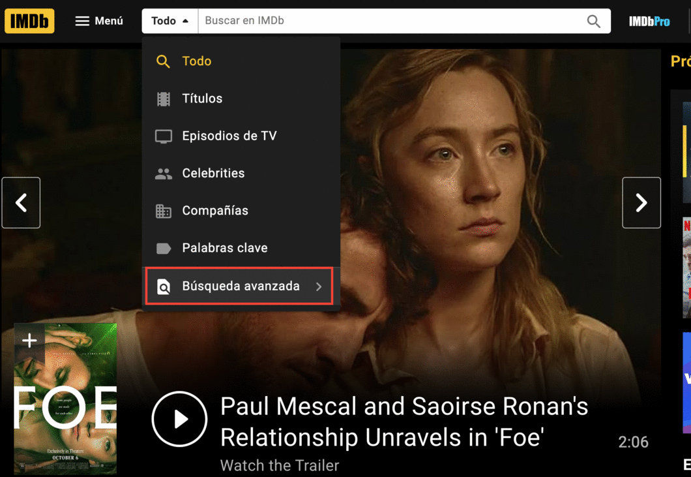The width and height of the screenshot is (691, 477).
Task: Choose the Celebrities people icon
Action: [x=164, y=174]
